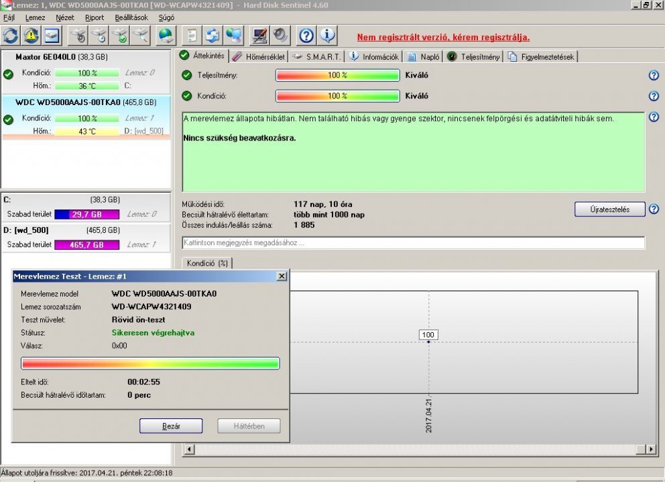Select the WDC WD5000AAJS-00TKA0 disk entry
The image size is (665, 482).
pyautogui.click(x=86, y=117)
